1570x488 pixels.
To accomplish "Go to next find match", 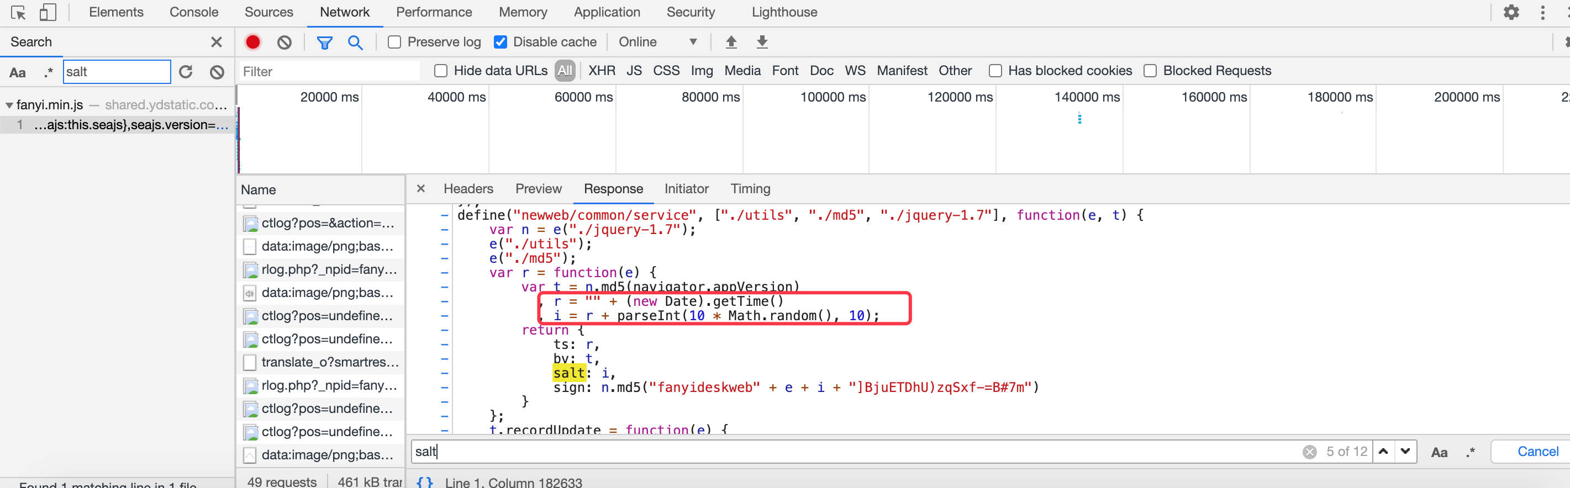I will (1405, 452).
